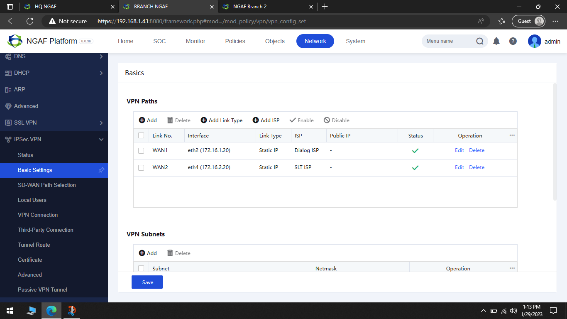Open the Add dialog in VPN Paths
This screenshot has width=567, height=319.
(147, 120)
